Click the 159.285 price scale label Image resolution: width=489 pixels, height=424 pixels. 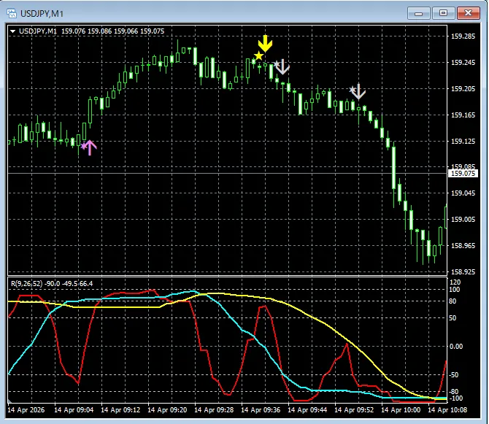(x=463, y=36)
